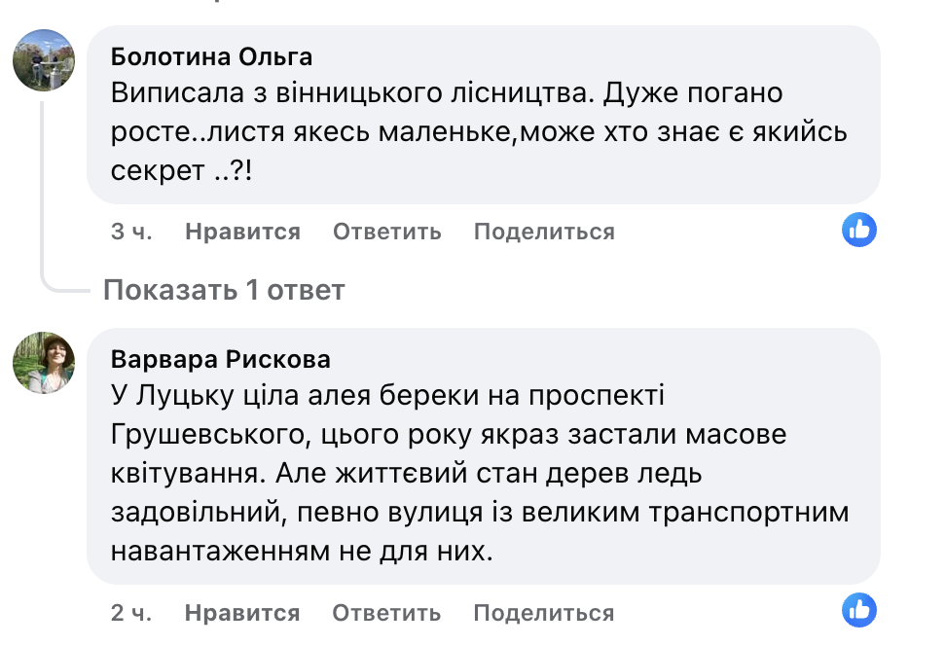Expand "Показать 1 ответ" replies
946x646 pixels.
coord(224,290)
